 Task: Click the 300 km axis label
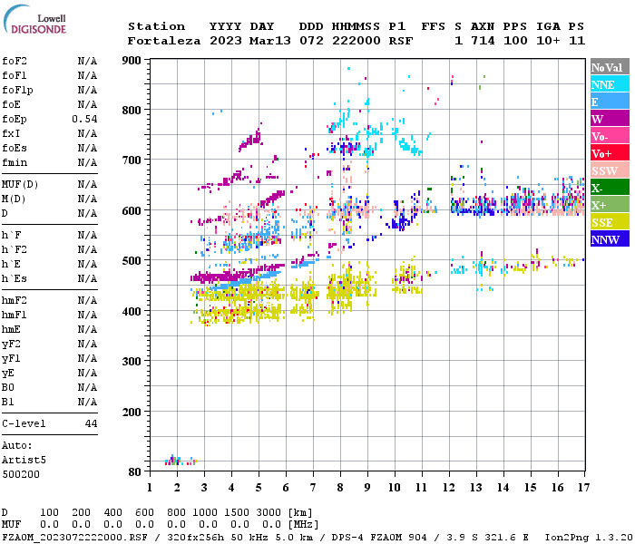point(132,362)
